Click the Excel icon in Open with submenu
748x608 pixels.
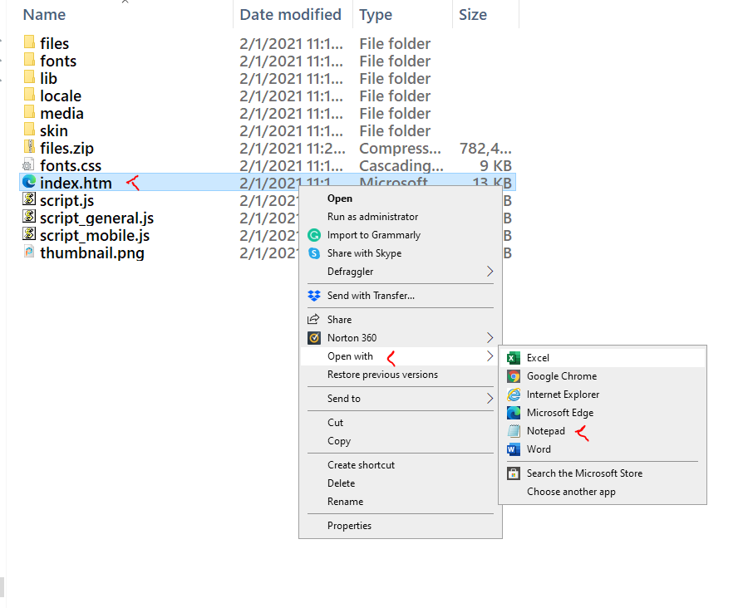coord(514,358)
